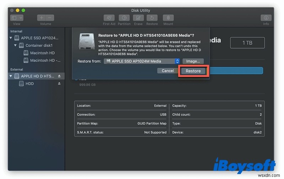
Task: Add a volume with the plus button
Action: pos(42,18)
